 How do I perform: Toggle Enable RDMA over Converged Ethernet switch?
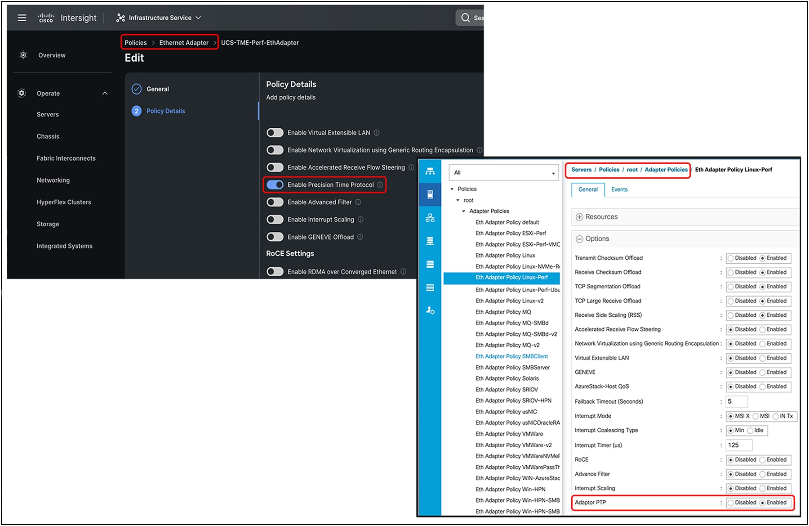pos(275,271)
